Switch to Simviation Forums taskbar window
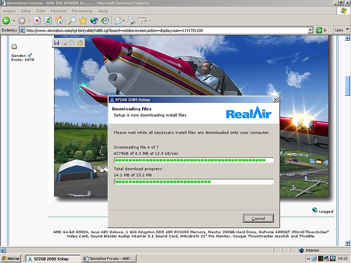 pos(109,259)
